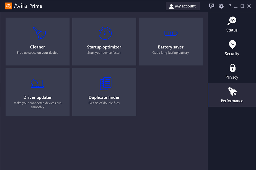256x170 pixels.
Task: Click the orange Avira logo
Action: click(9, 6)
